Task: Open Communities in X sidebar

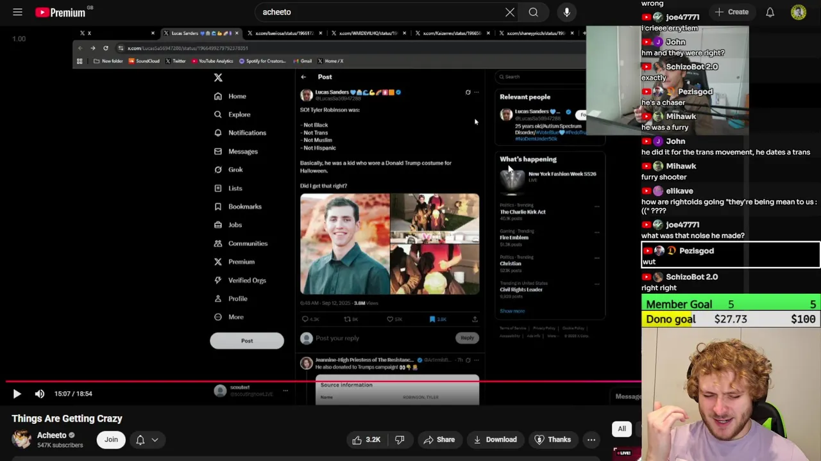Action: pyautogui.click(x=241, y=243)
